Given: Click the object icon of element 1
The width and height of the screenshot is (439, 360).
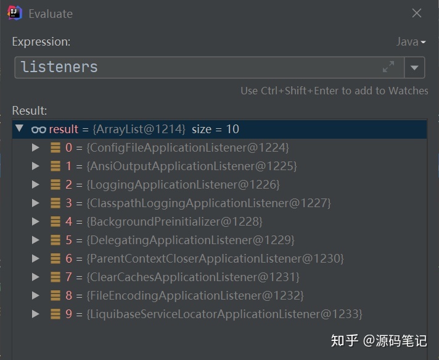Looking at the screenshot, I should point(55,166).
